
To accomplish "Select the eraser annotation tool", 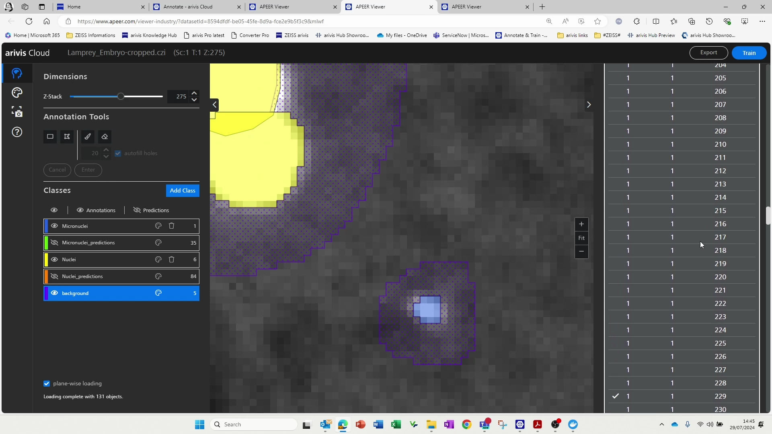I will (105, 137).
